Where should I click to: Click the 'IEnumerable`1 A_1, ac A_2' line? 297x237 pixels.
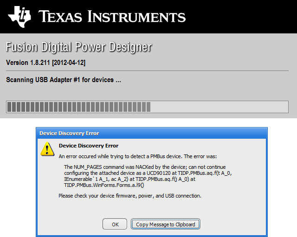tap(130, 179)
